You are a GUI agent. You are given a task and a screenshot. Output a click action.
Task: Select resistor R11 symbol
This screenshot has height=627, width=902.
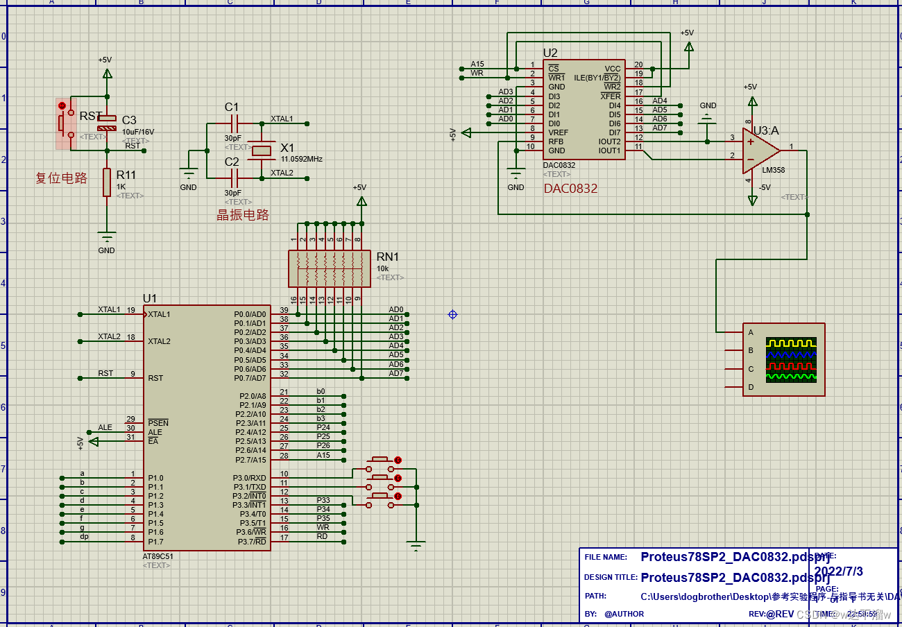107,182
